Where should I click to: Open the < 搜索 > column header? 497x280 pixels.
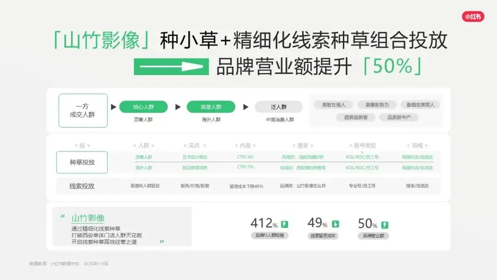[x=302, y=145]
